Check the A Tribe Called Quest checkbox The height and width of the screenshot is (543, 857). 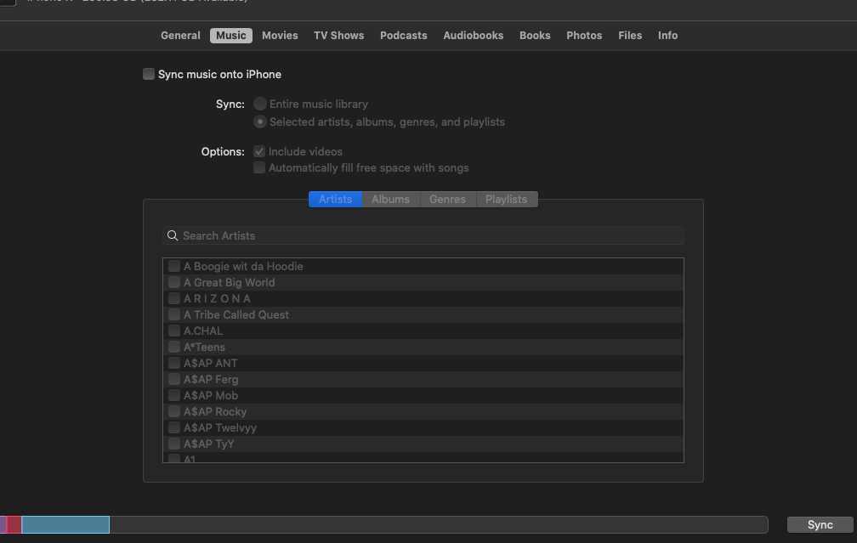click(x=173, y=314)
